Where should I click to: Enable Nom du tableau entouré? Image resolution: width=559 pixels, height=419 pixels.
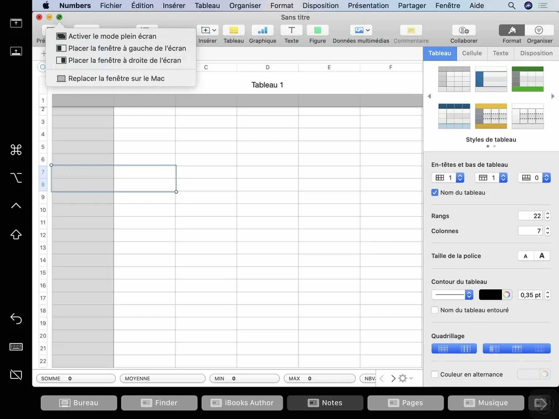[x=434, y=310]
